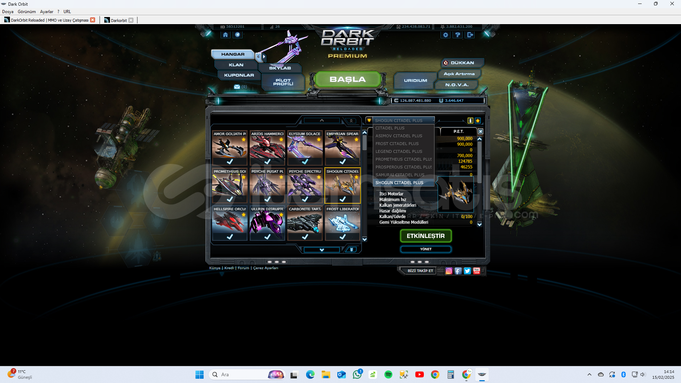The width and height of the screenshot is (681, 383).
Task: Collapse the ship variant dropdown arrow
Action: (369, 121)
